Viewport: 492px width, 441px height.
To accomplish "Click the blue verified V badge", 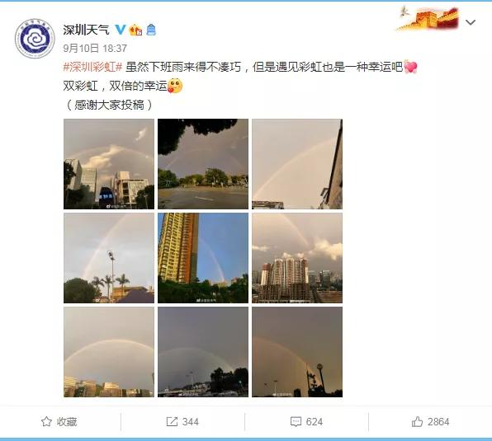I will pyautogui.click(x=121, y=30).
